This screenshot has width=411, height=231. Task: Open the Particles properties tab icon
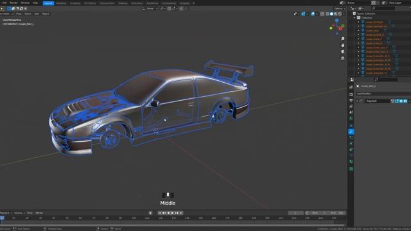[351, 138]
